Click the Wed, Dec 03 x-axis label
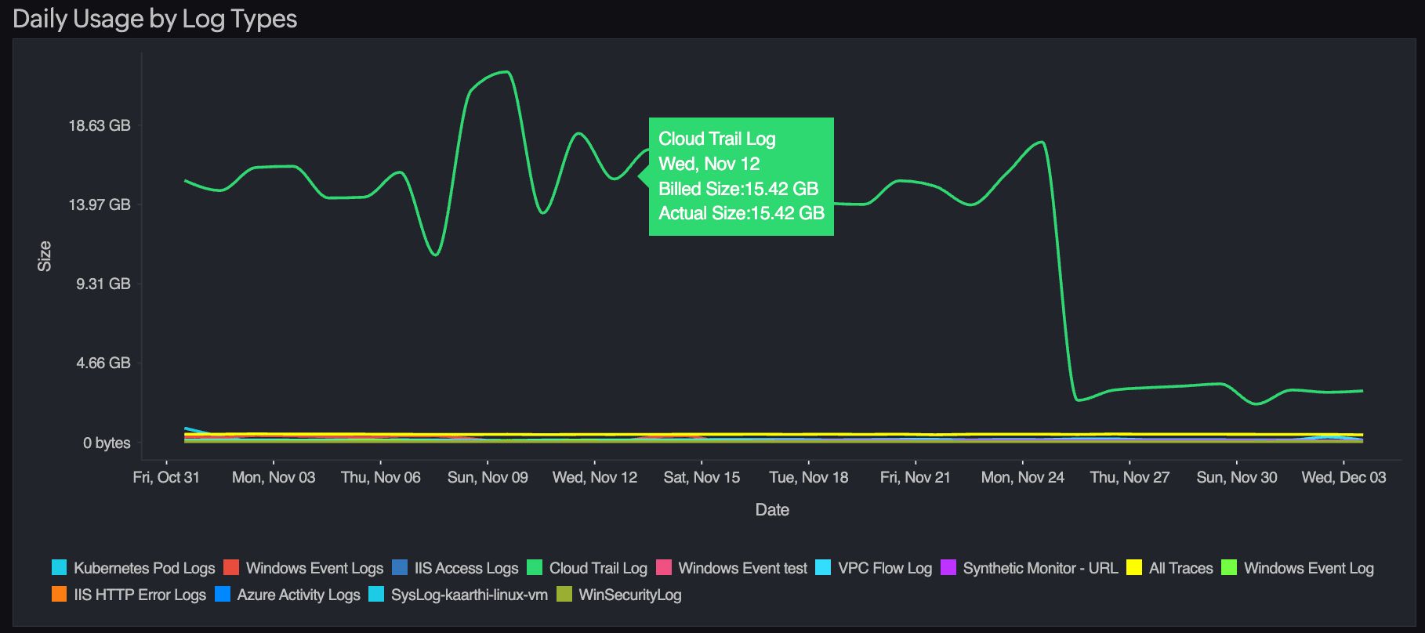Screen dimensions: 1425x633 coord(1343,477)
